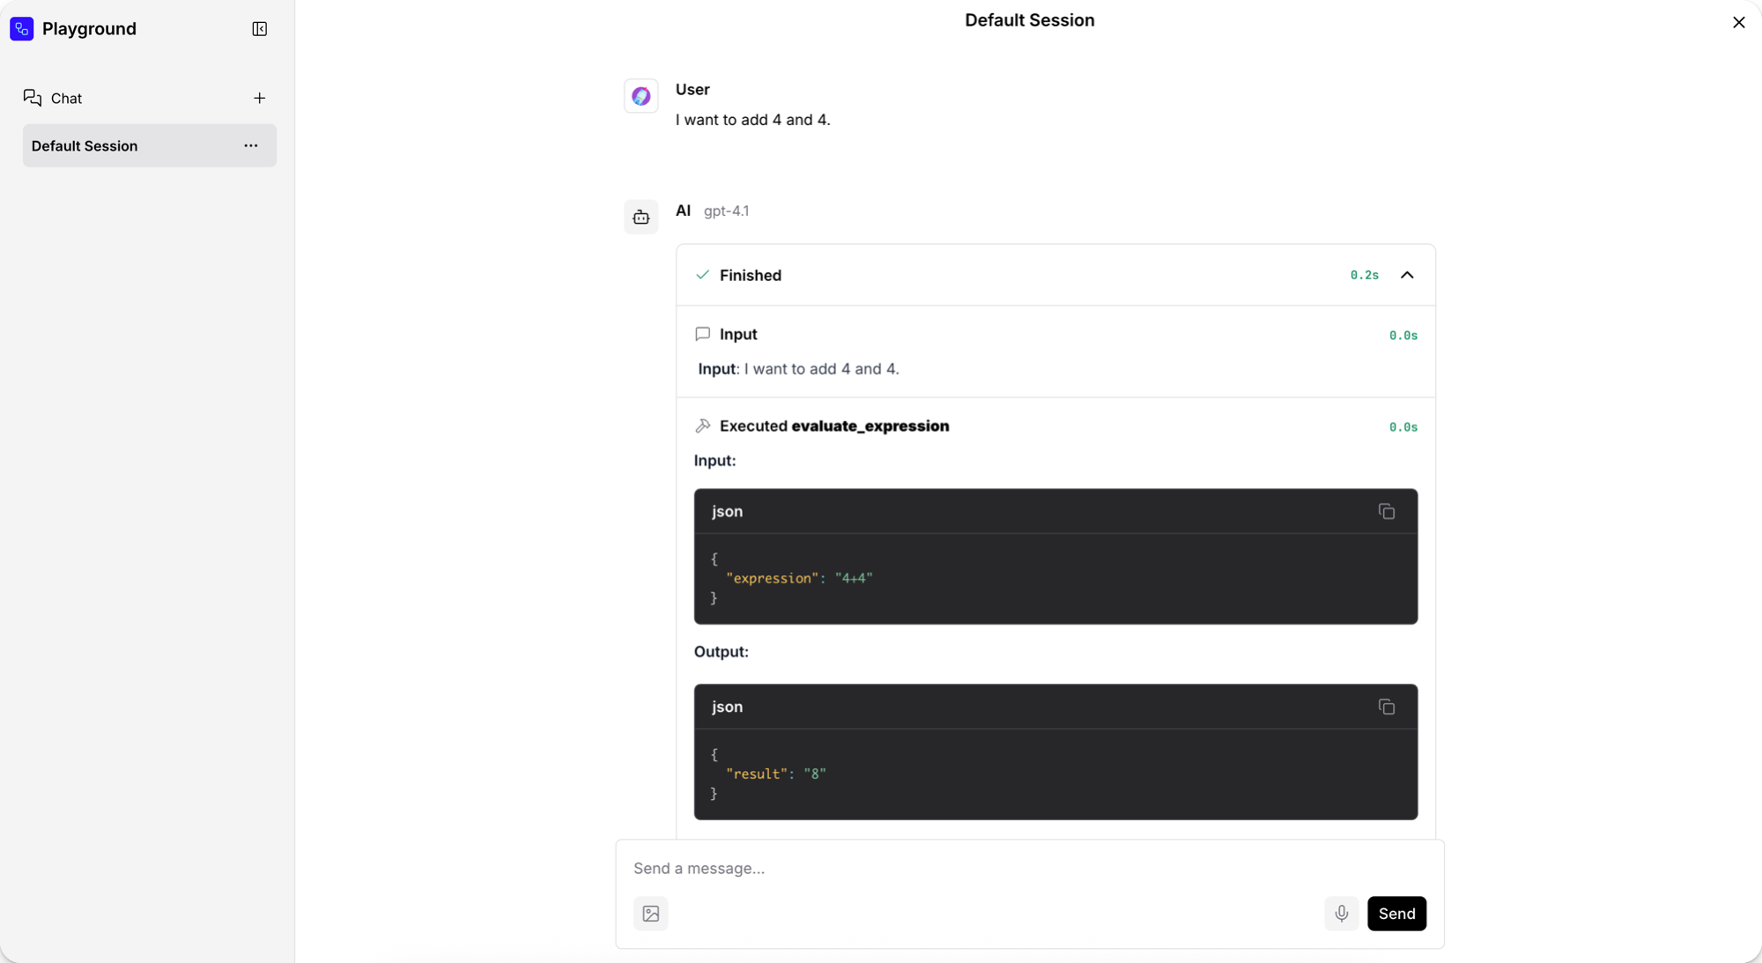Image resolution: width=1762 pixels, height=963 pixels.
Task: Click the wrench icon beside Executed evaluate_expression
Action: coord(703,426)
